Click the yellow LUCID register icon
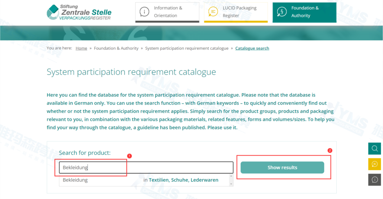This screenshot has width=383, height=199. [x=213, y=12]
